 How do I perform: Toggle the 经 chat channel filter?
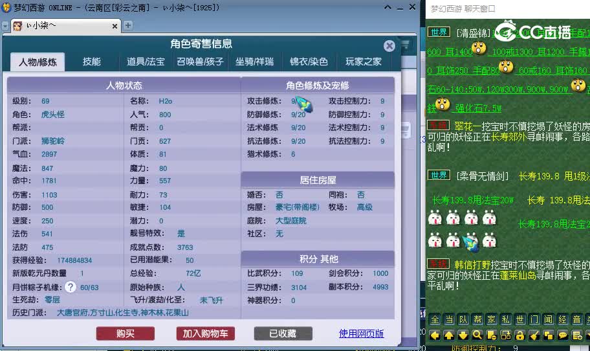click(563, 320)
